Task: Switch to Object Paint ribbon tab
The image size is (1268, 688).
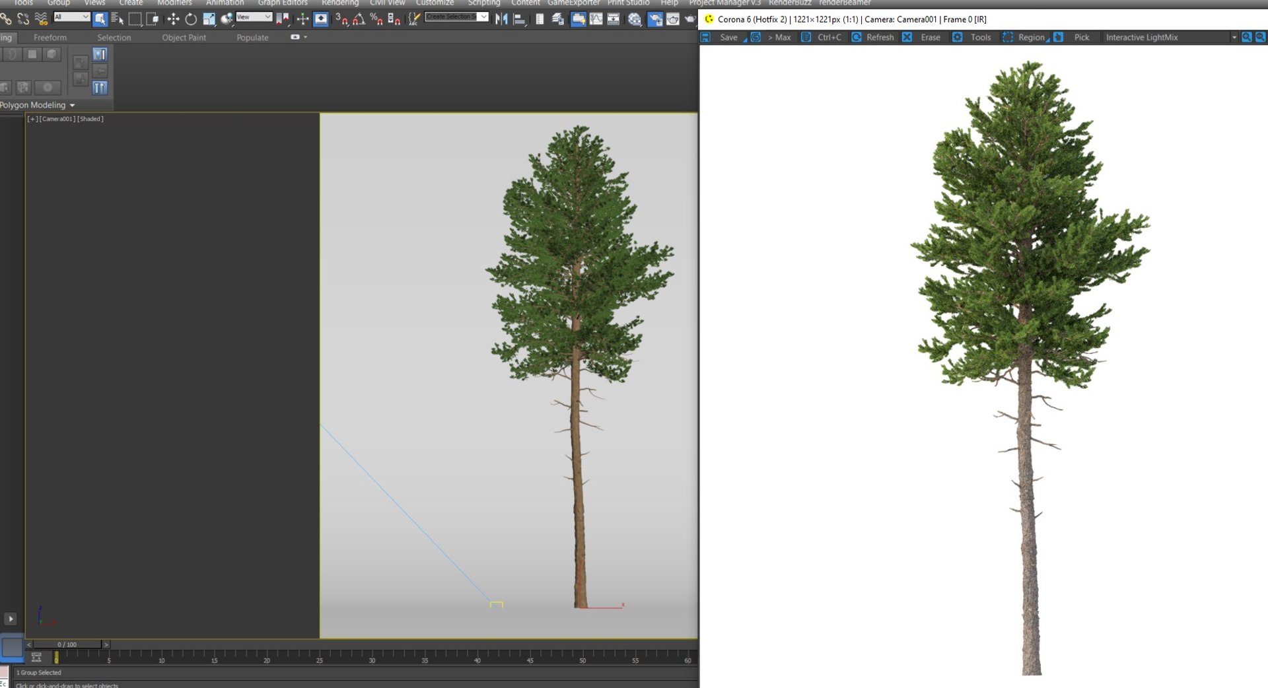Action: (x=184, y=38)
